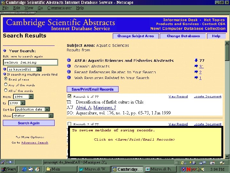Click author link Alvial, A

coord(83,108)
